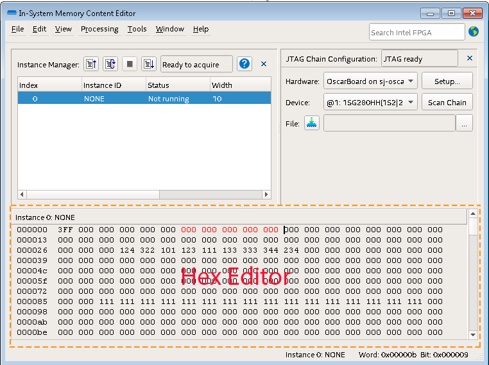Image resolution: width=489 pixels, height=365 pixels.
Task: Click the Read Data from In-System Memory icon
Action: 92,64
